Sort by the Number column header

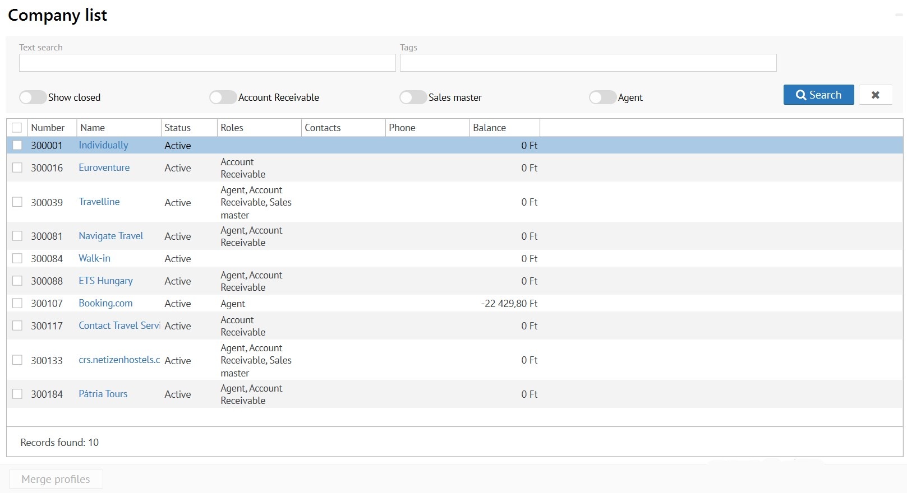[48, 128]
